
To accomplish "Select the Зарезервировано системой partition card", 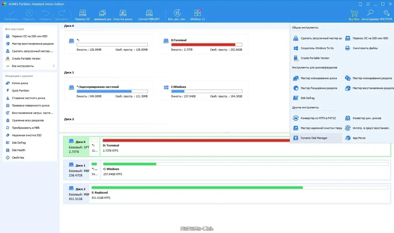I will (x=109, y=91).
